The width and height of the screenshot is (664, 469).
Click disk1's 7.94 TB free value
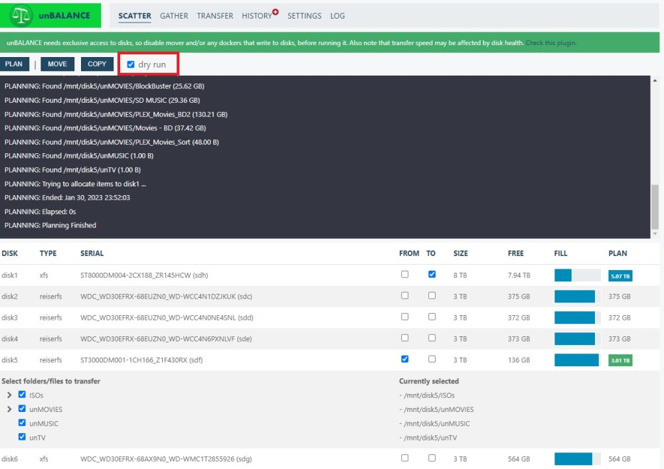click(x=519, y=275)
